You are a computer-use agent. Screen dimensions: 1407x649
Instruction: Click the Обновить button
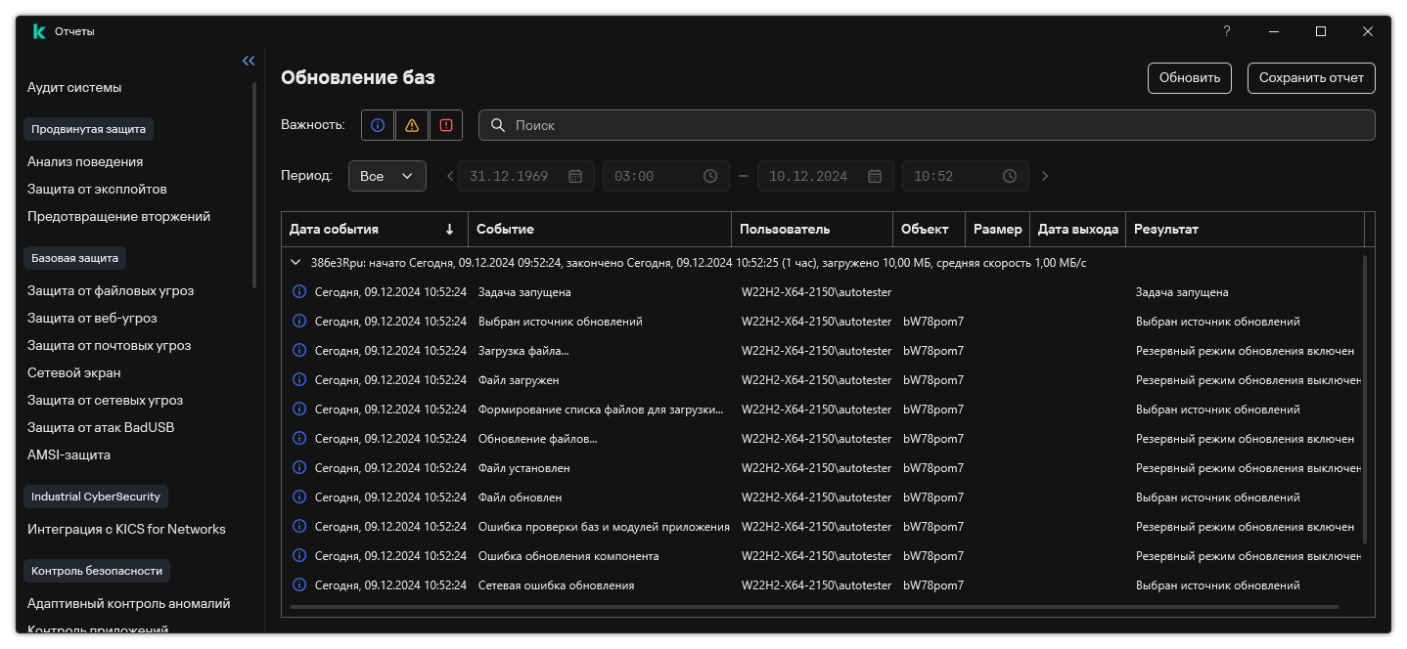pos(1189,78)
